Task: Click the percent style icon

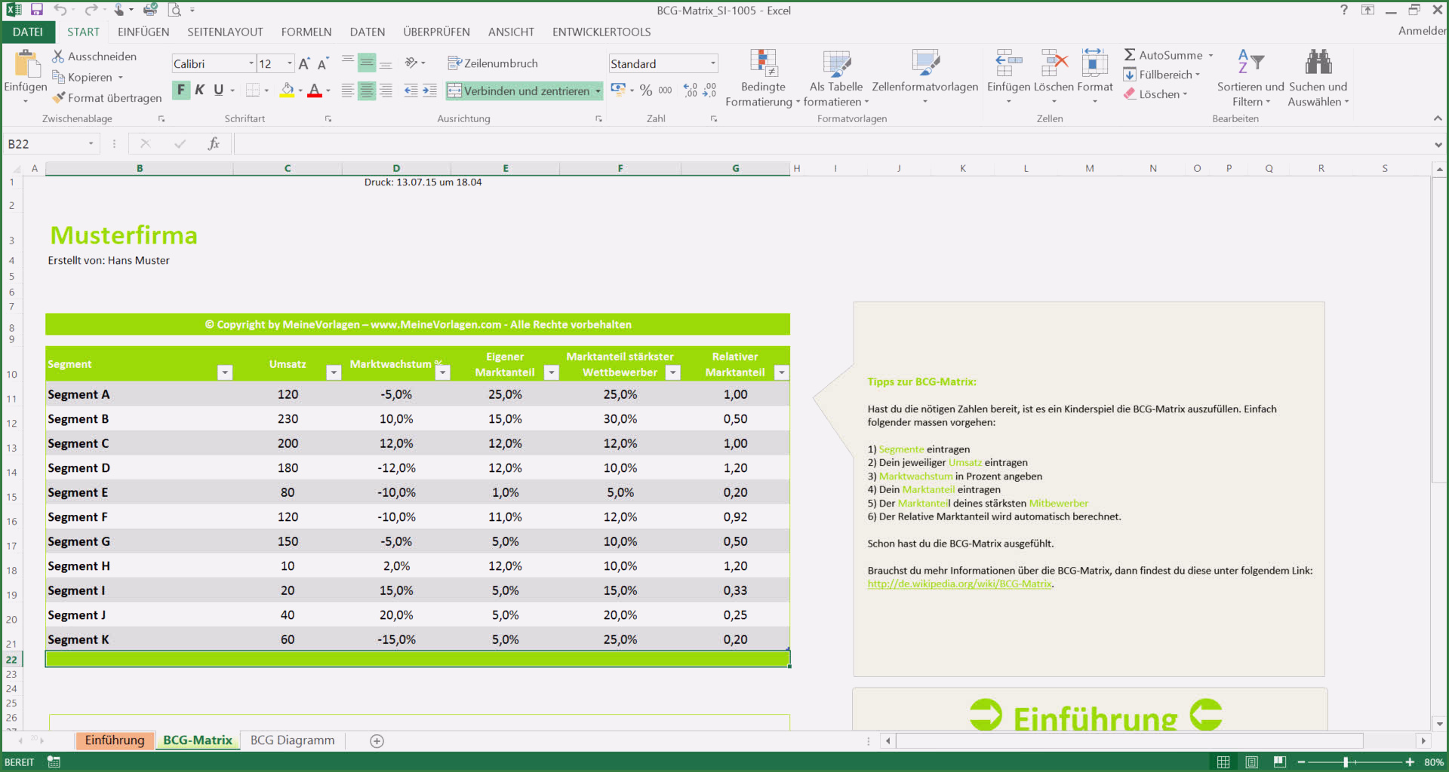Action: pos(646,90)
